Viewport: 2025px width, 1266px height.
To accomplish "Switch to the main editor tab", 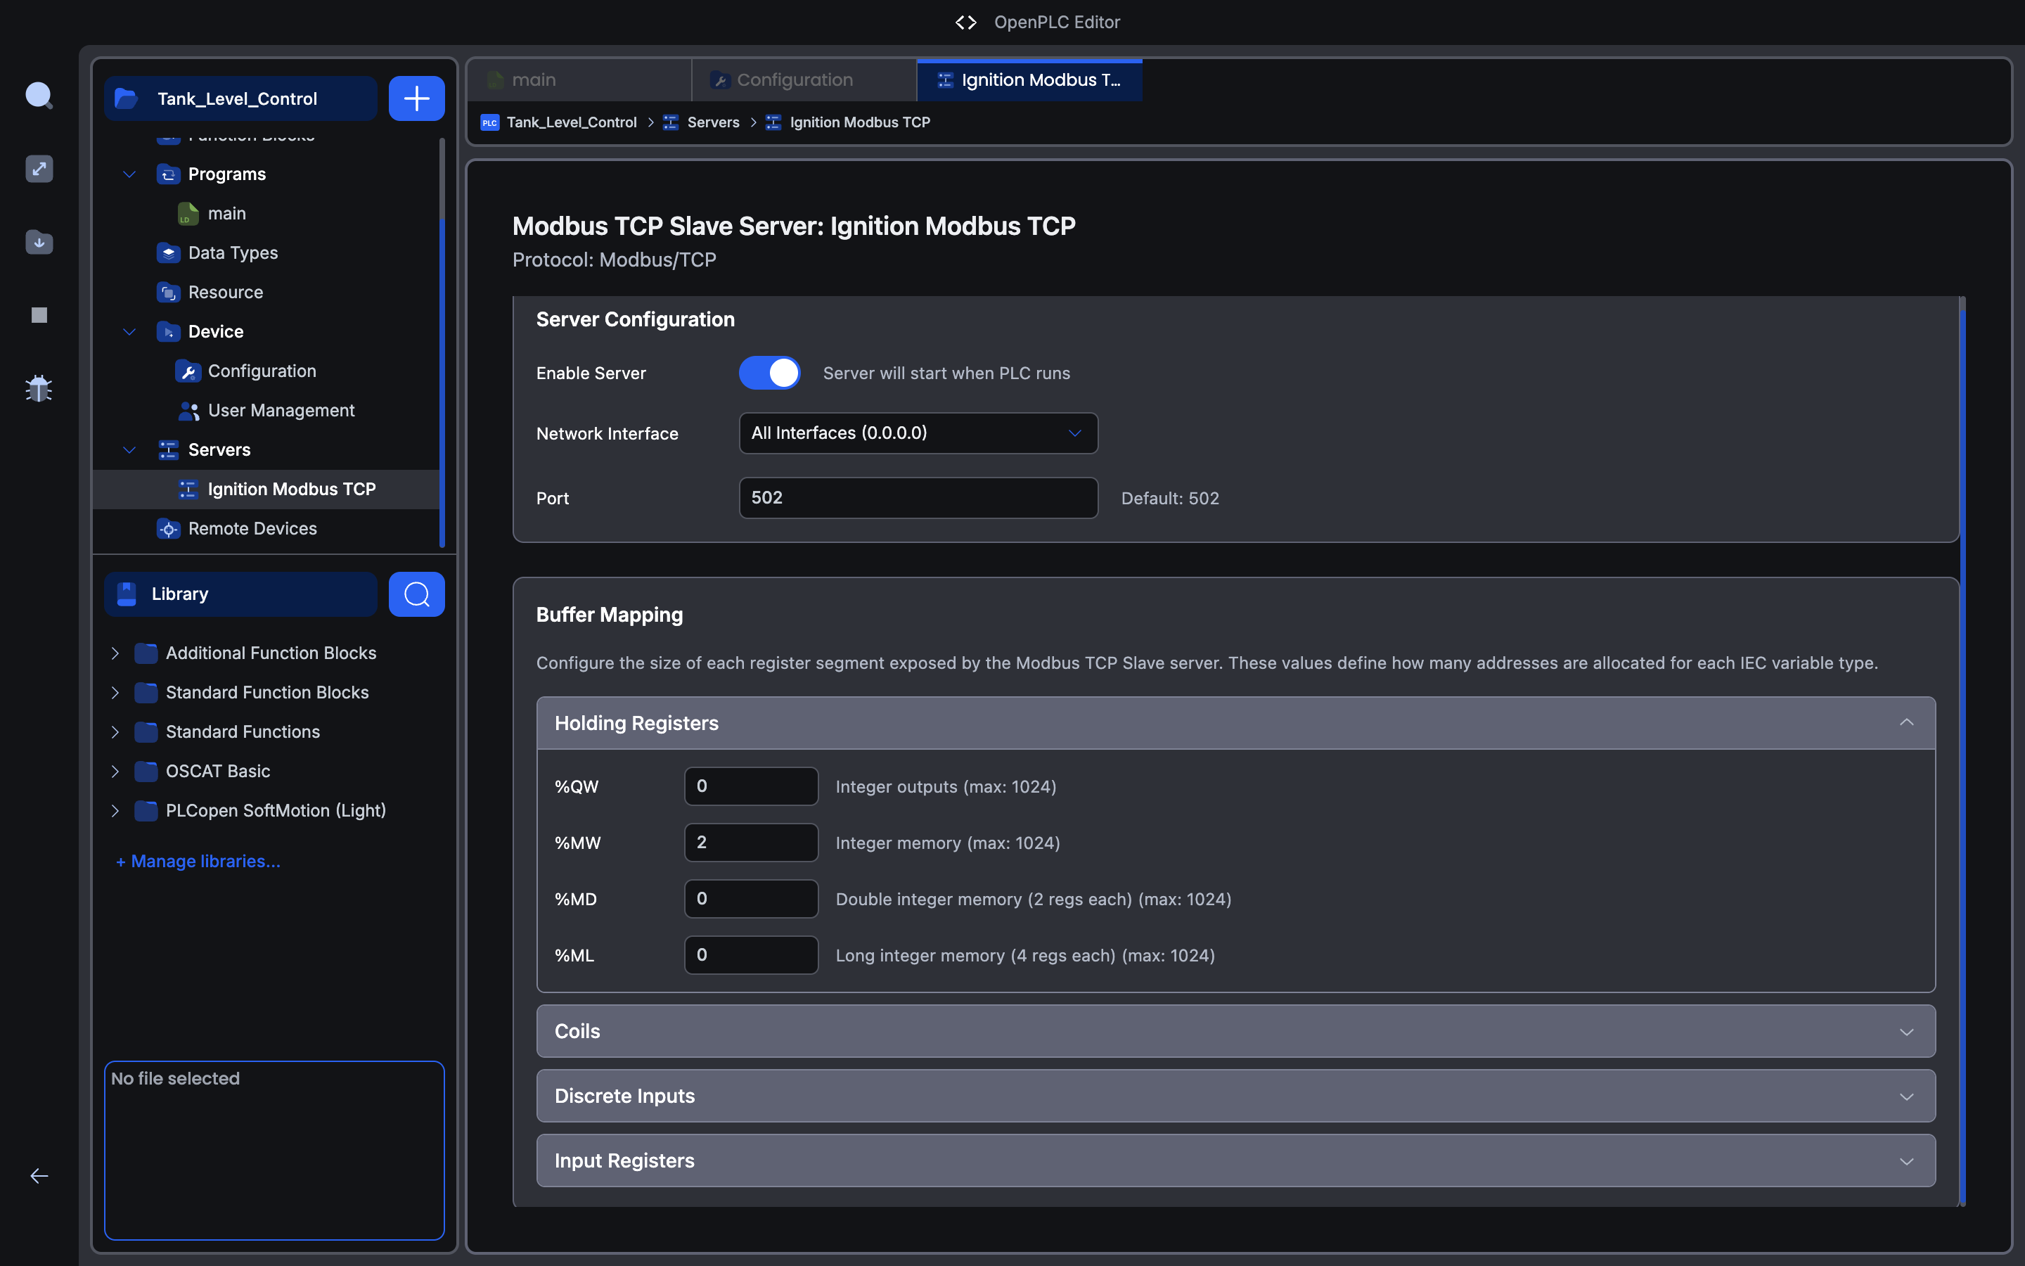I will coord(579,80).
